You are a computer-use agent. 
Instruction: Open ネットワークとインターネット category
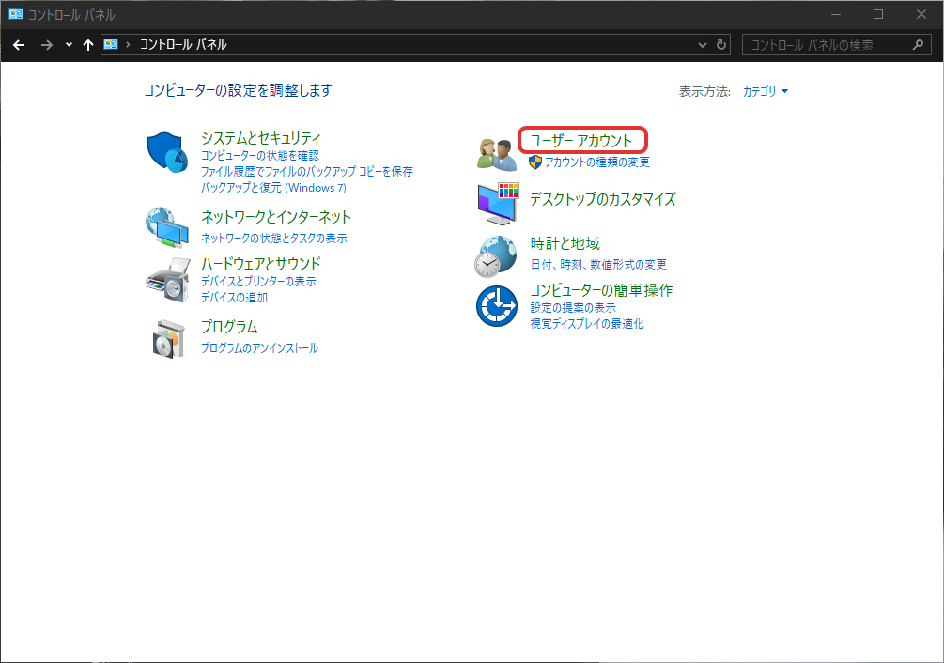click(x=276, y=217)
